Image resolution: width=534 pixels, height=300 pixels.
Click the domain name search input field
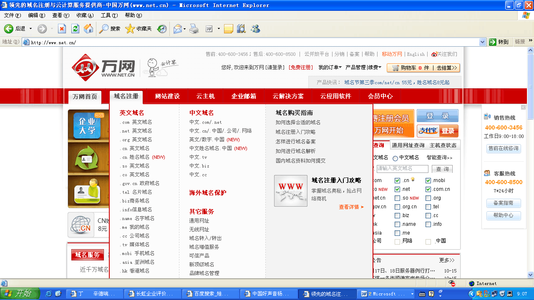point(402,168)
